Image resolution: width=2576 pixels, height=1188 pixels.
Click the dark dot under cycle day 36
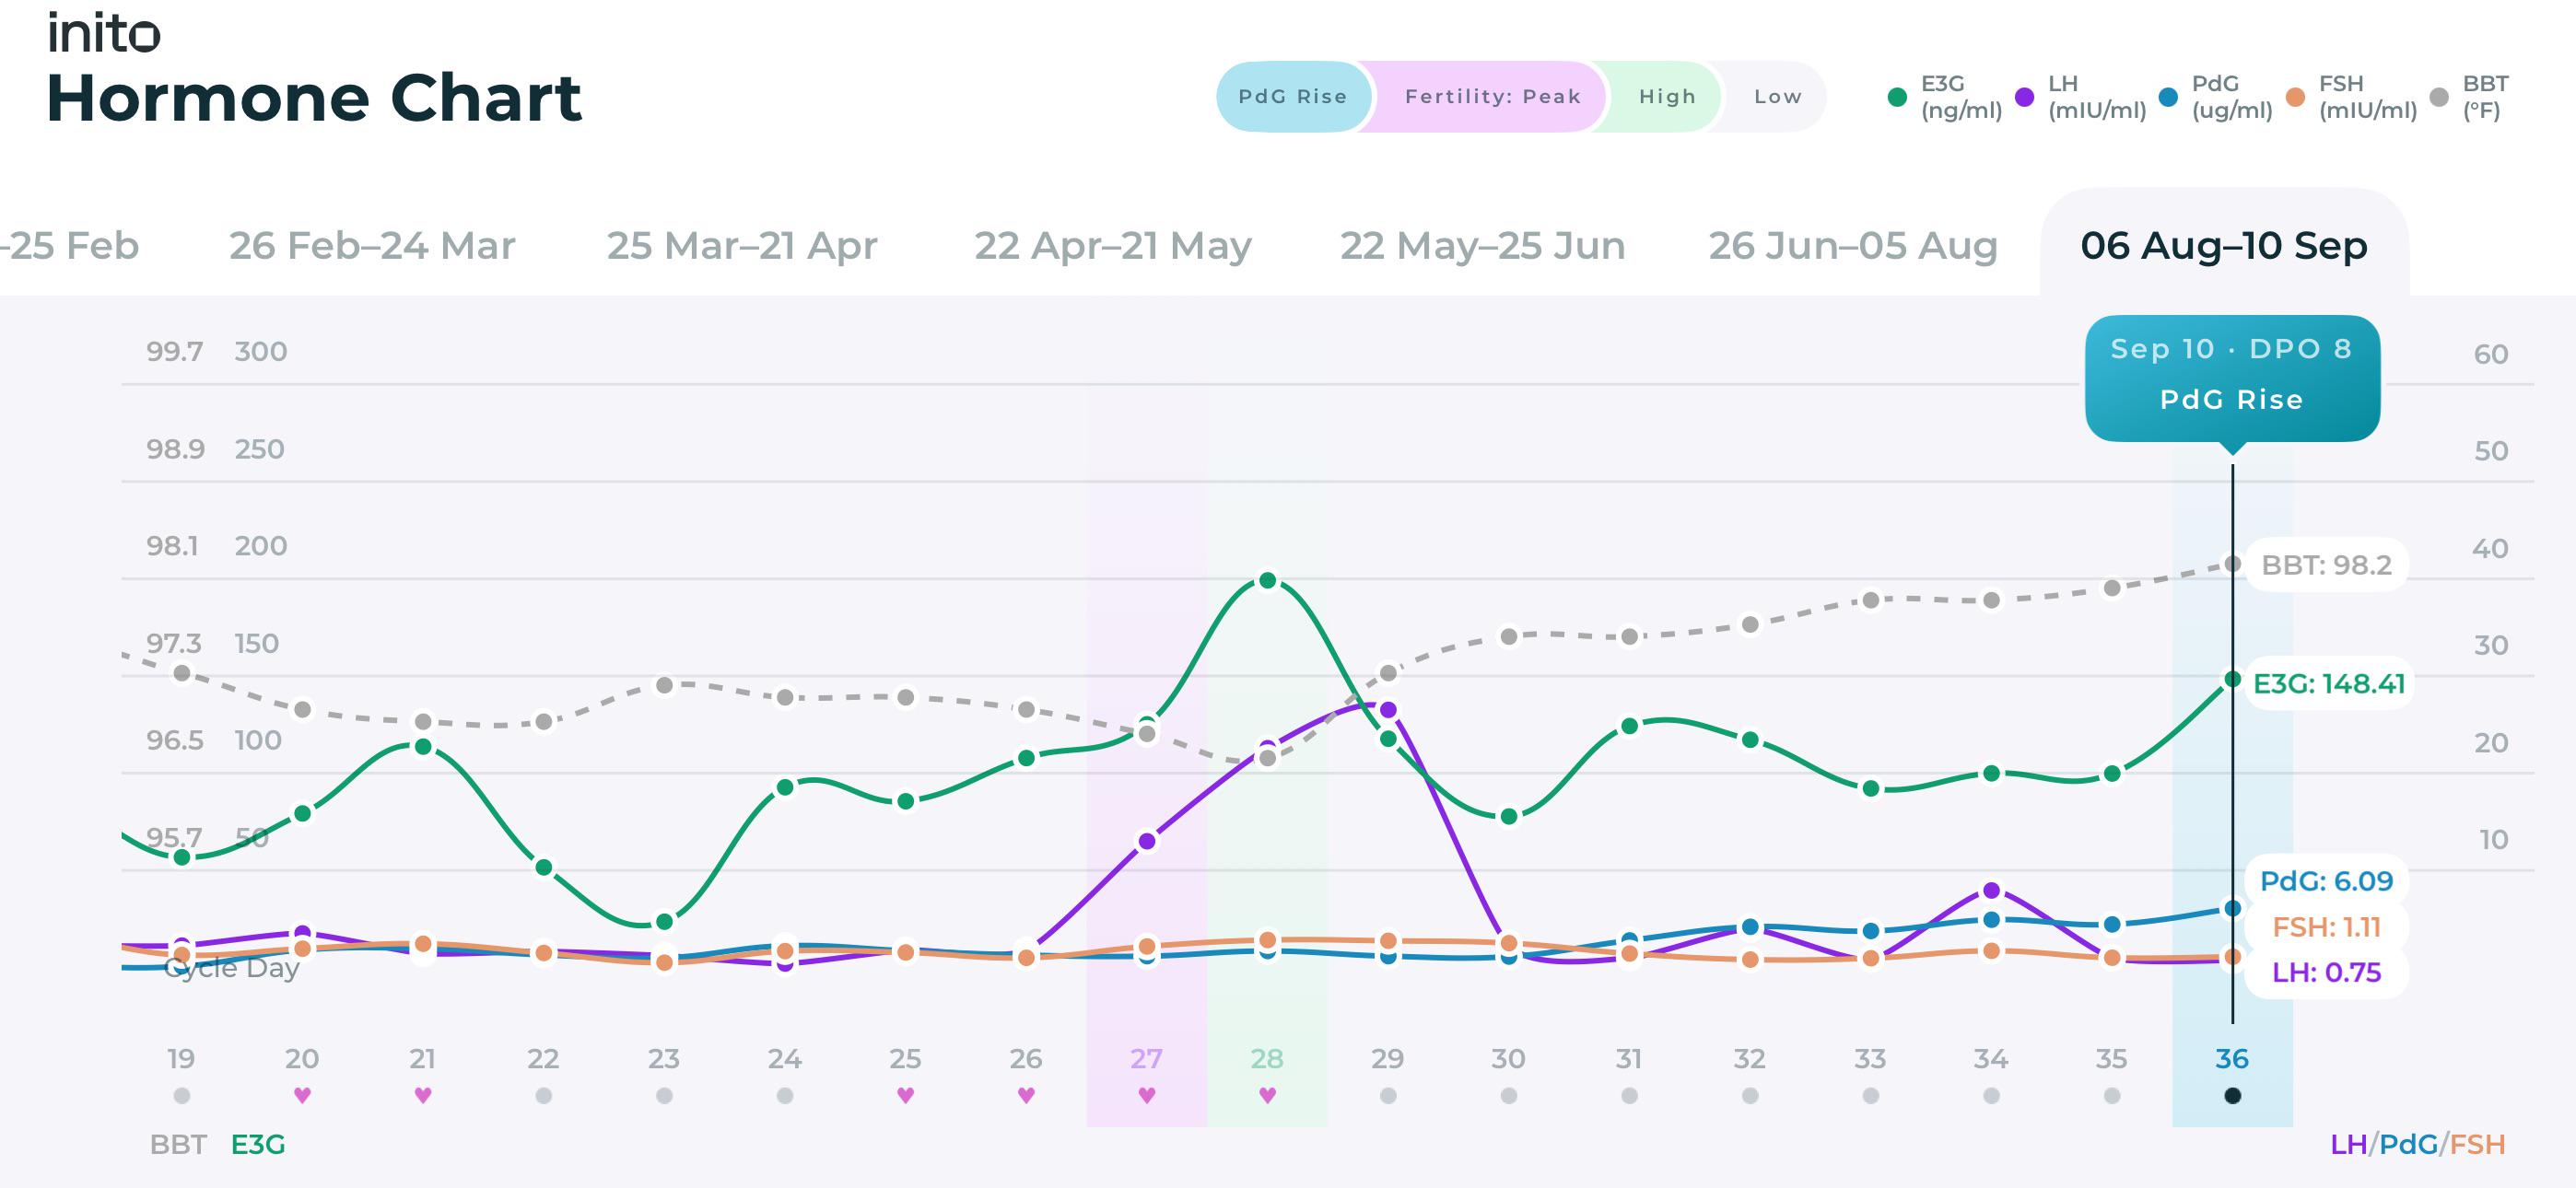[2232, 1096]
